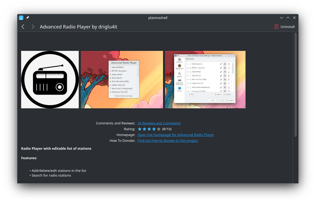Viewport: 316px width, 204px height.
Task: Toggle the eye icon beside Adroit Jazz Underground
Action: coord(225,88)
